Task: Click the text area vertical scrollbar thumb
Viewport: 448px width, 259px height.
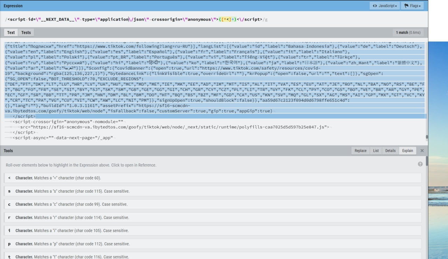Action: tap(426, 137)
